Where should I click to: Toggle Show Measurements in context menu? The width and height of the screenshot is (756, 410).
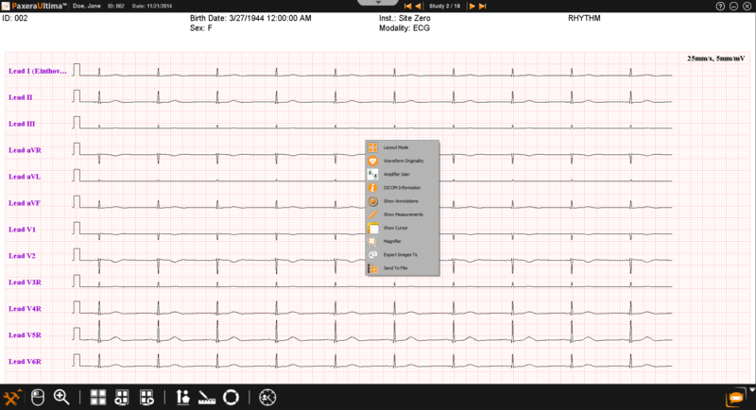[x=403, y=214]
